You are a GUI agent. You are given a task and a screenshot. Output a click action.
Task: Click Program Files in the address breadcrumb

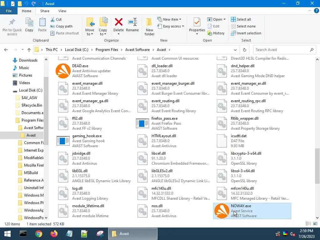(x=107, y=50)
